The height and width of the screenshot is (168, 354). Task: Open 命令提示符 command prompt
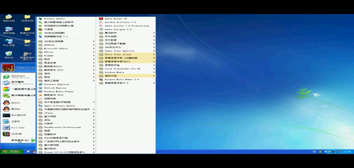(19, 115)
